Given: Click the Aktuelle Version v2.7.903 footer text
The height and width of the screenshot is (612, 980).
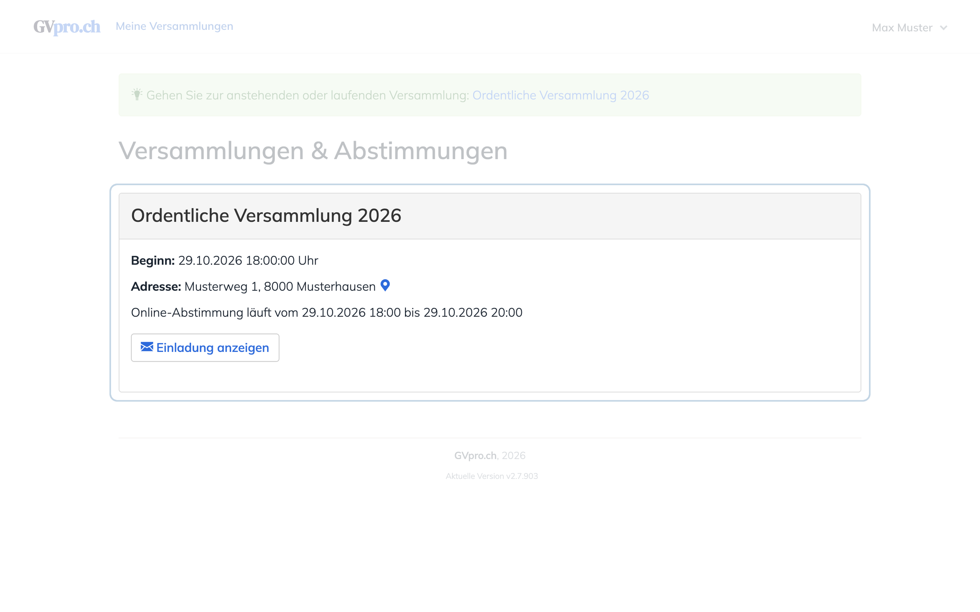Looking at the screenshot, I should tap(492, 476).
